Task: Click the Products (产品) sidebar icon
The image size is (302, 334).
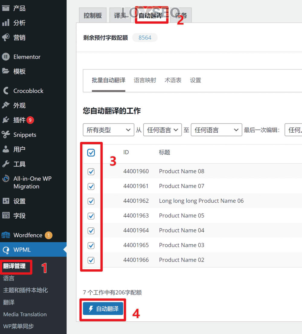Action: pyautogui.click(x=6, y=8)
